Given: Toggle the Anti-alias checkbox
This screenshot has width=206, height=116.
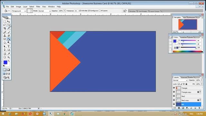Looking at the screenshot, I should (x=80, y=11).
